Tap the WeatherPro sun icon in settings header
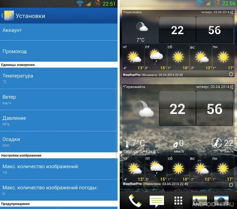This screenshot has height=209, width=237. (x=9, y=15)
